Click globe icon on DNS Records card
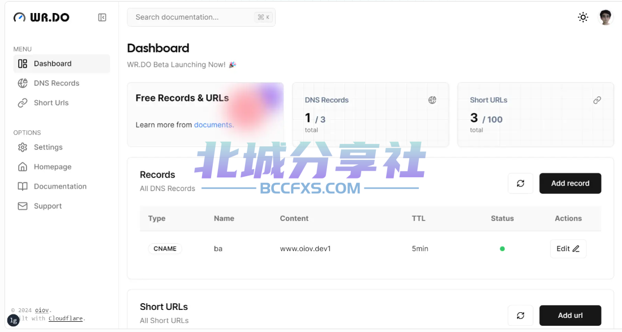 pos(432,100)
